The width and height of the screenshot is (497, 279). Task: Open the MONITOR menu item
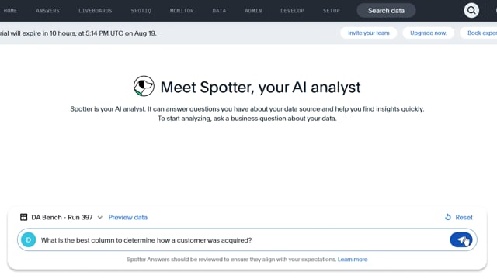[182, 11]
